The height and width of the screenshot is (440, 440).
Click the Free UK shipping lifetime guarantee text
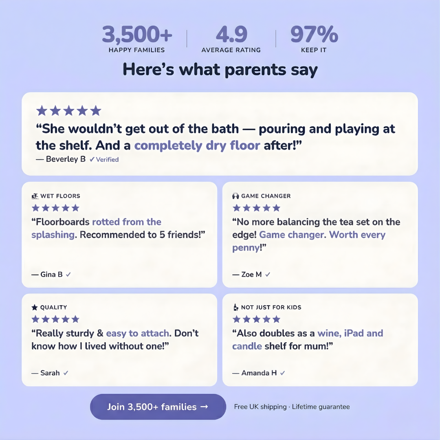coord(292,407)
